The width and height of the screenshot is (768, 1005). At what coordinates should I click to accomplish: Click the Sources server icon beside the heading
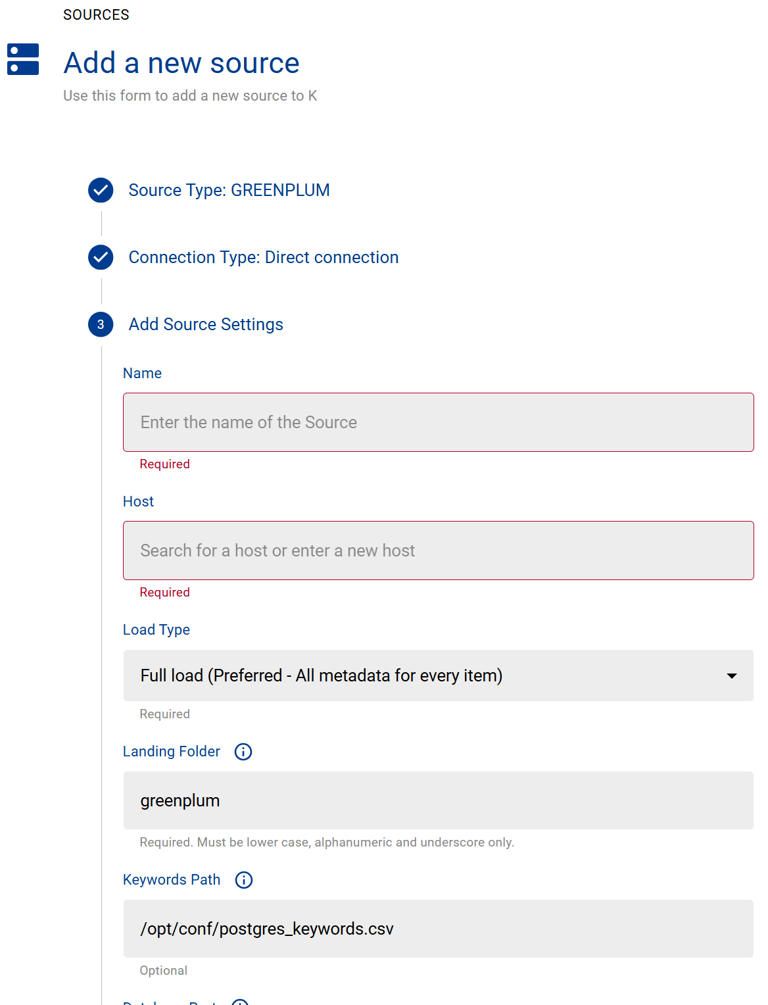(x=23, y=59)
